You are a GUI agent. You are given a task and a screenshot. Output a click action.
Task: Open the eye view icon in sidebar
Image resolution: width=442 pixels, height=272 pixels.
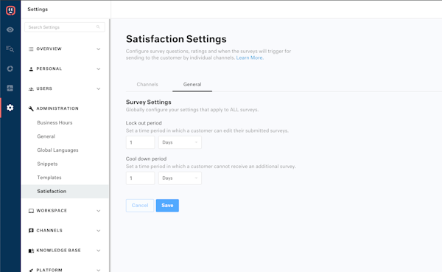pos(10,29)
